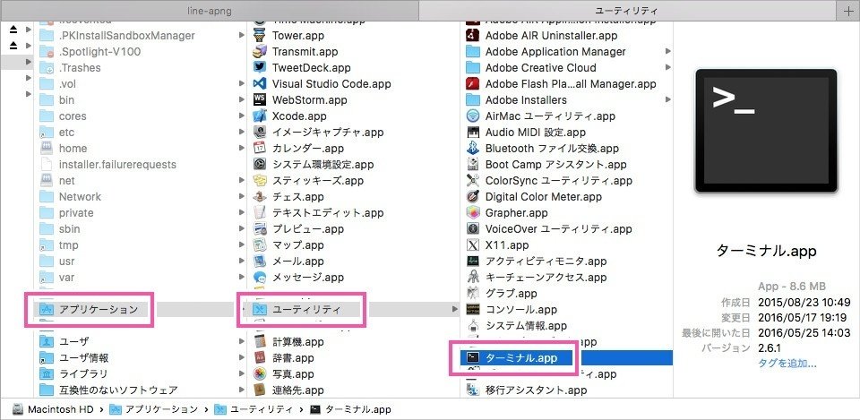Click the X11.app icon

tap(472, 245)
